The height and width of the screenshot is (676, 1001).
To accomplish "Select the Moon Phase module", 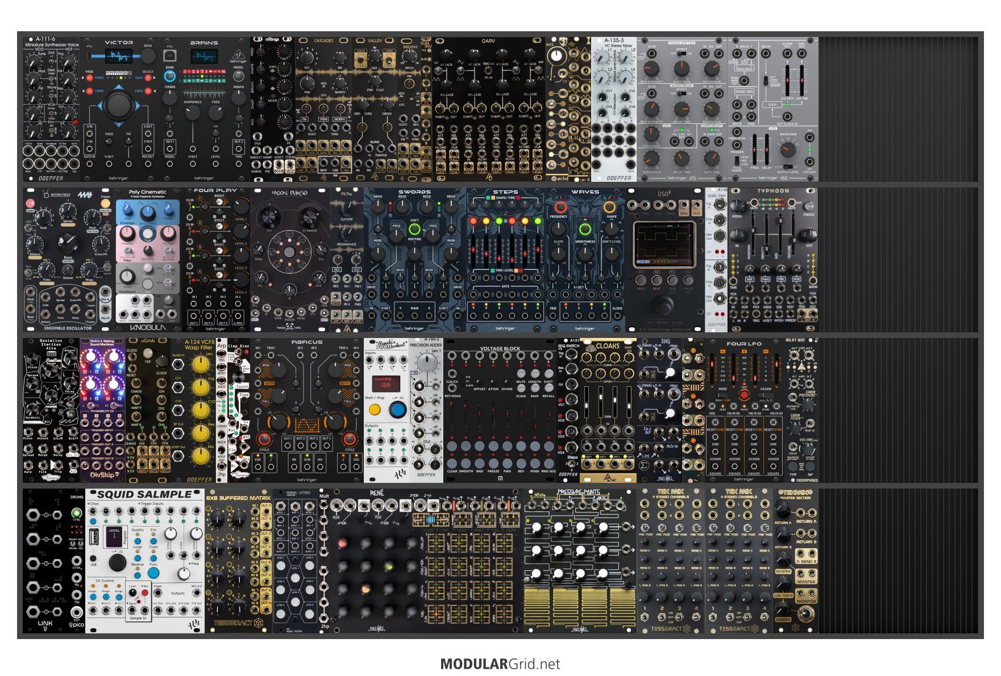I will (x=290, y=260).
